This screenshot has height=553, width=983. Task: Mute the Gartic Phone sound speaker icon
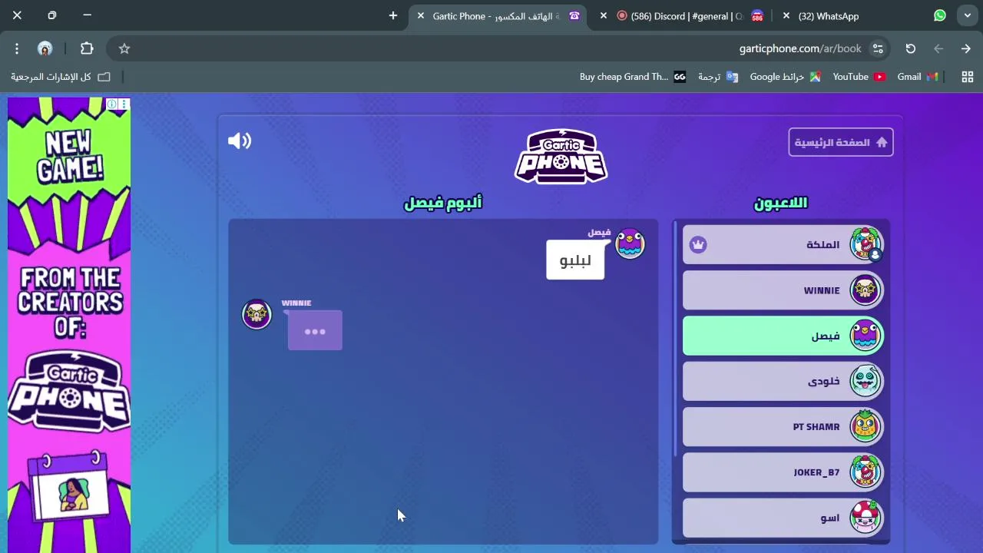pos(240,141)
